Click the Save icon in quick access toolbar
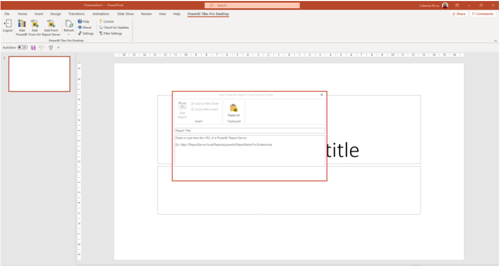 point(33,47)
